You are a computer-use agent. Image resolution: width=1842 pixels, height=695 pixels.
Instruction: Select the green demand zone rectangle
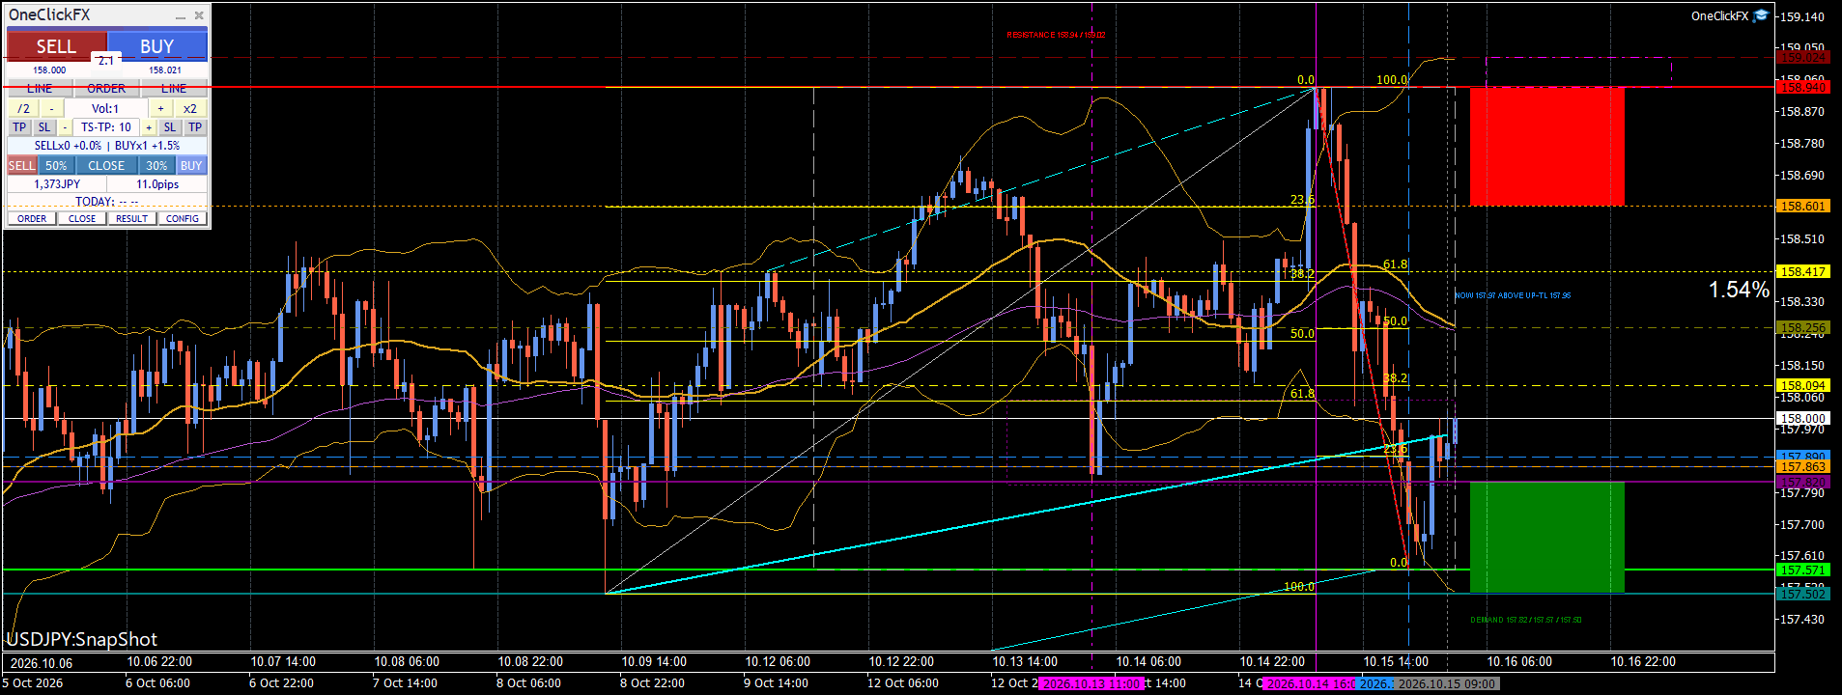pyautogui.click(x=1546, y=537)
